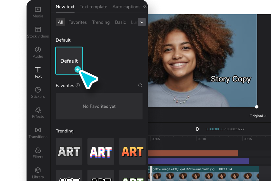The width and height of the screenshot is (271, 181).
Task: Open the Original aspect ratio dropdown
Action: coord(258,116)
